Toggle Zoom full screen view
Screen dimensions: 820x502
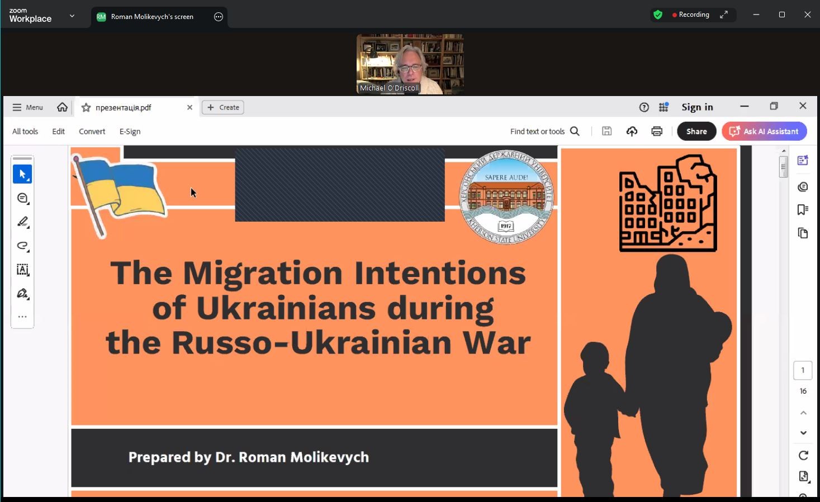[724, 15]
